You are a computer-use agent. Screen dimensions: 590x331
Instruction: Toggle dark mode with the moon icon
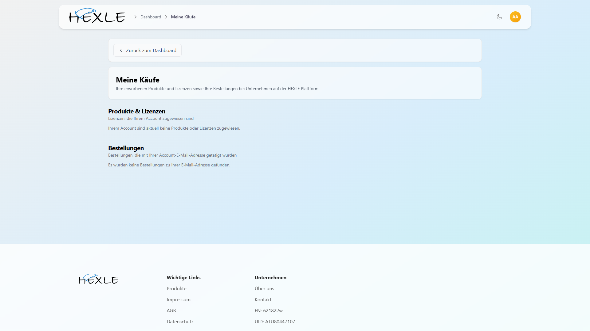(x=499, y=17)
